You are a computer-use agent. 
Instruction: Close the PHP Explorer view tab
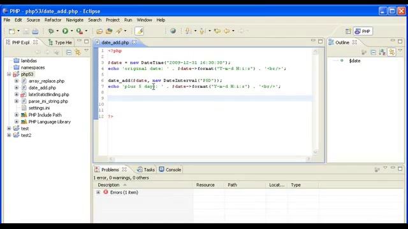coord(36,42)
